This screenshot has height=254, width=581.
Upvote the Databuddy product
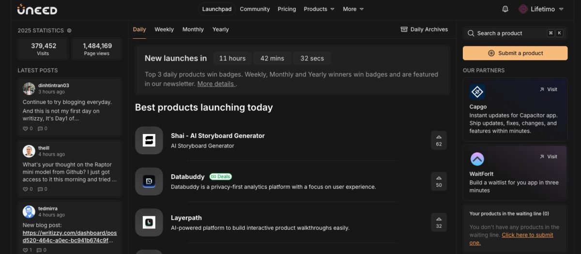click(439, 181)
